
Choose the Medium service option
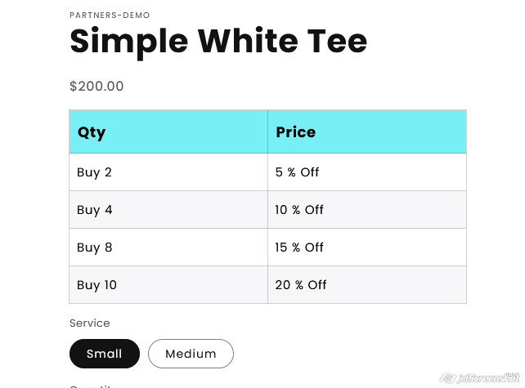coord(191,354)
